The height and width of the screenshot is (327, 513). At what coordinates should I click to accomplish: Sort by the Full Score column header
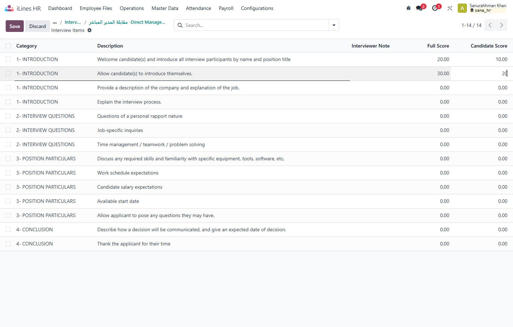[x=438, y=46]
